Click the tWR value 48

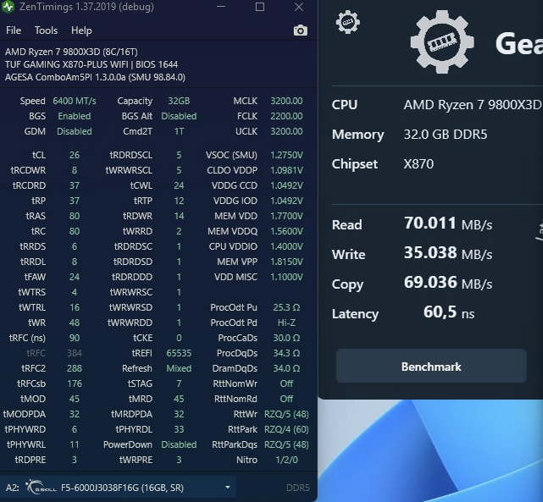[75, 323]
